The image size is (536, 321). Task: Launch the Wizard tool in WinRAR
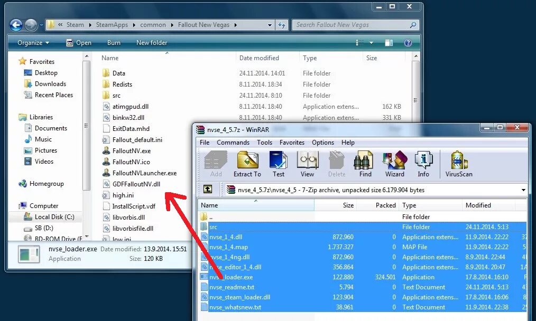pos(395,164)
